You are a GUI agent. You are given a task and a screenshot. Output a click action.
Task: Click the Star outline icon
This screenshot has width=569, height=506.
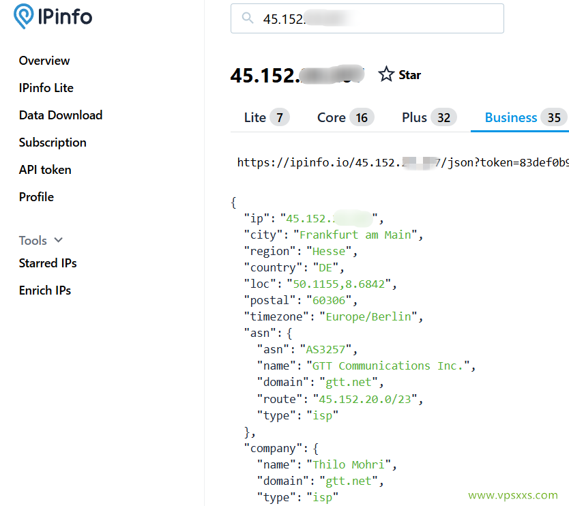point(386,74)
